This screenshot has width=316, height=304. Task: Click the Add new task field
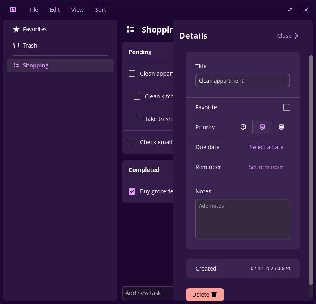148,293
